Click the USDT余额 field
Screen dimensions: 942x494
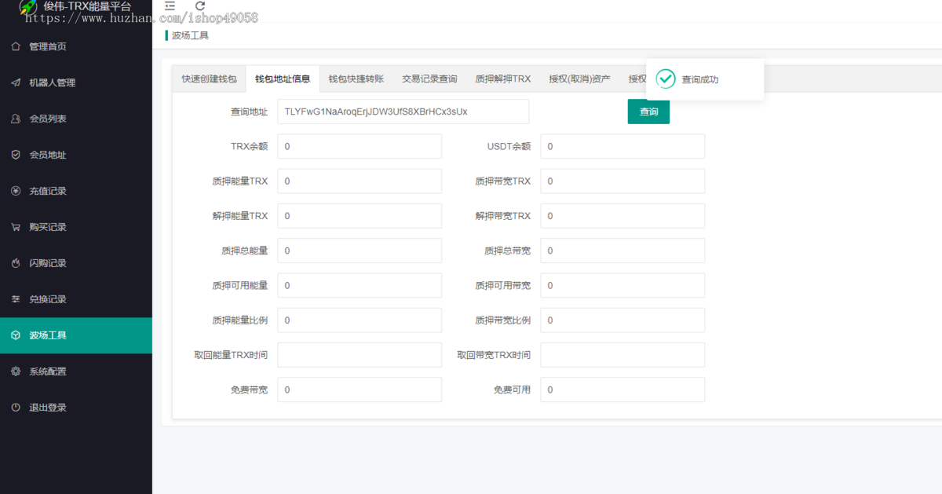click(x=623, y=146)
